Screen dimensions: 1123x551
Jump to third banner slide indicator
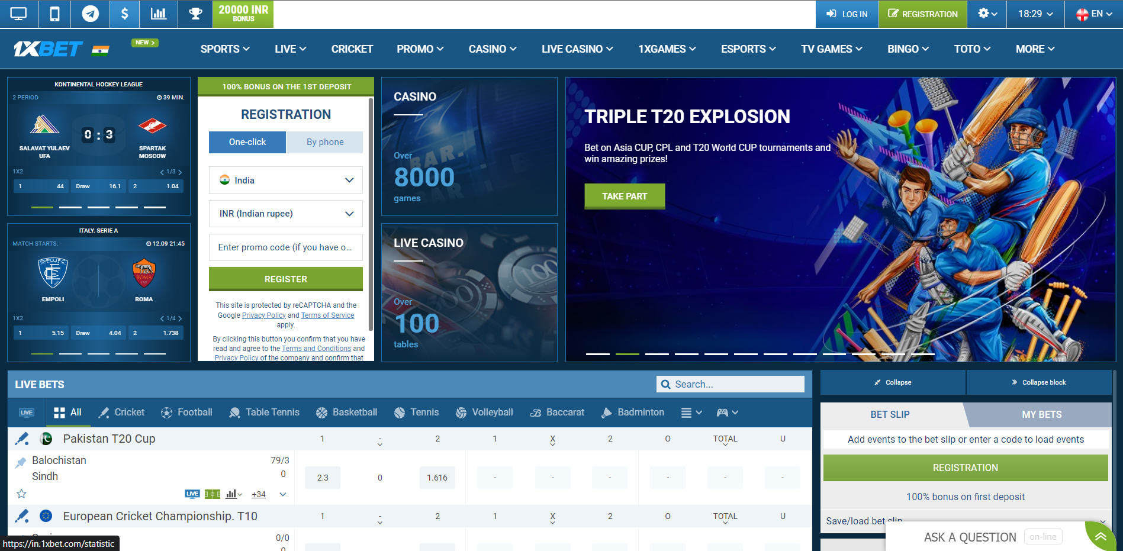tap(657, 354)
